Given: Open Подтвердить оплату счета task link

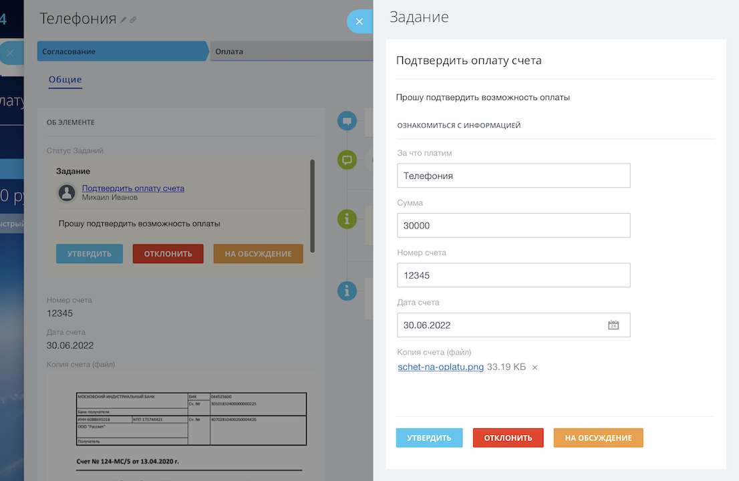Looking at the screenshot, I should (133, 188).
